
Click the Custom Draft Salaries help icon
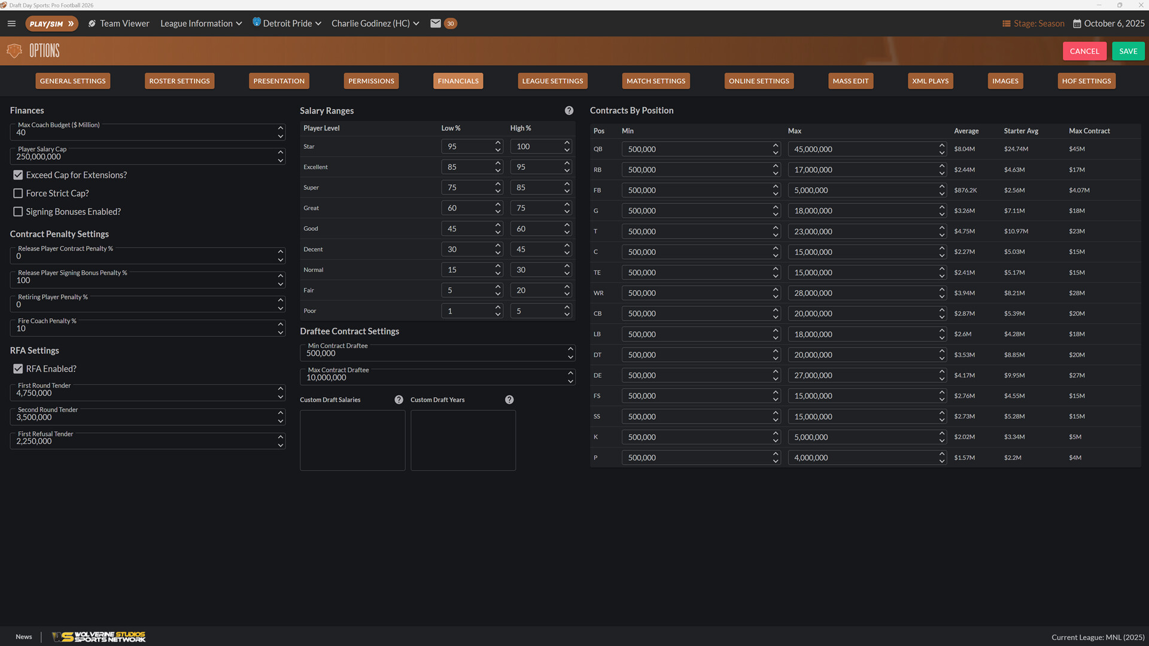pos(399,400)
